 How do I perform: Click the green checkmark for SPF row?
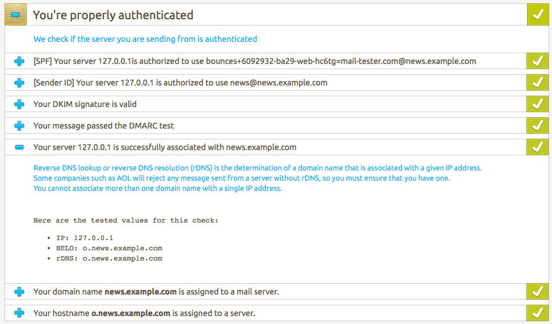pyautogui.click(x=538, y=61)
